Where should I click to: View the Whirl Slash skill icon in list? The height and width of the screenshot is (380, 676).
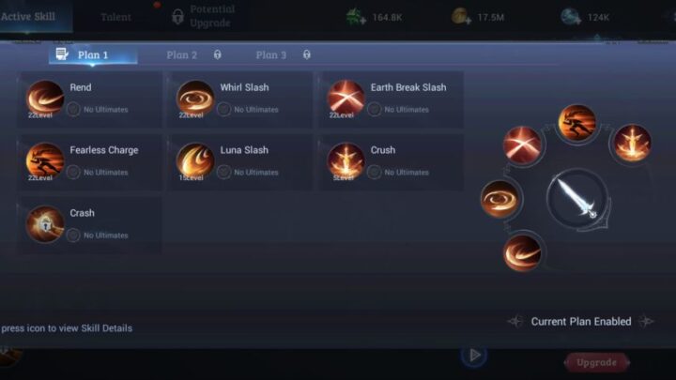pos(195,99)
